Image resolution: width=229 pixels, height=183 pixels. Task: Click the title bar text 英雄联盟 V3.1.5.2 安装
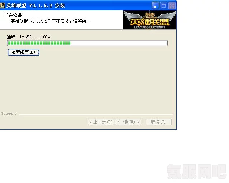pyautogui.click(x=36, y=6)
